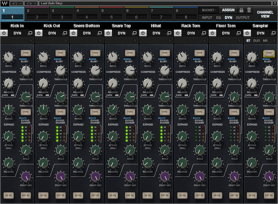The width and height of the screenshot is (278, 204).
Task: Click EXT SC button on Sampler
Action: click(x=269, y=195)
